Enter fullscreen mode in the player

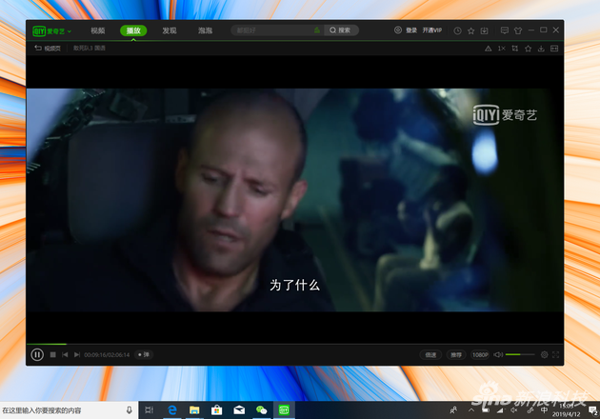pos(556,354)
